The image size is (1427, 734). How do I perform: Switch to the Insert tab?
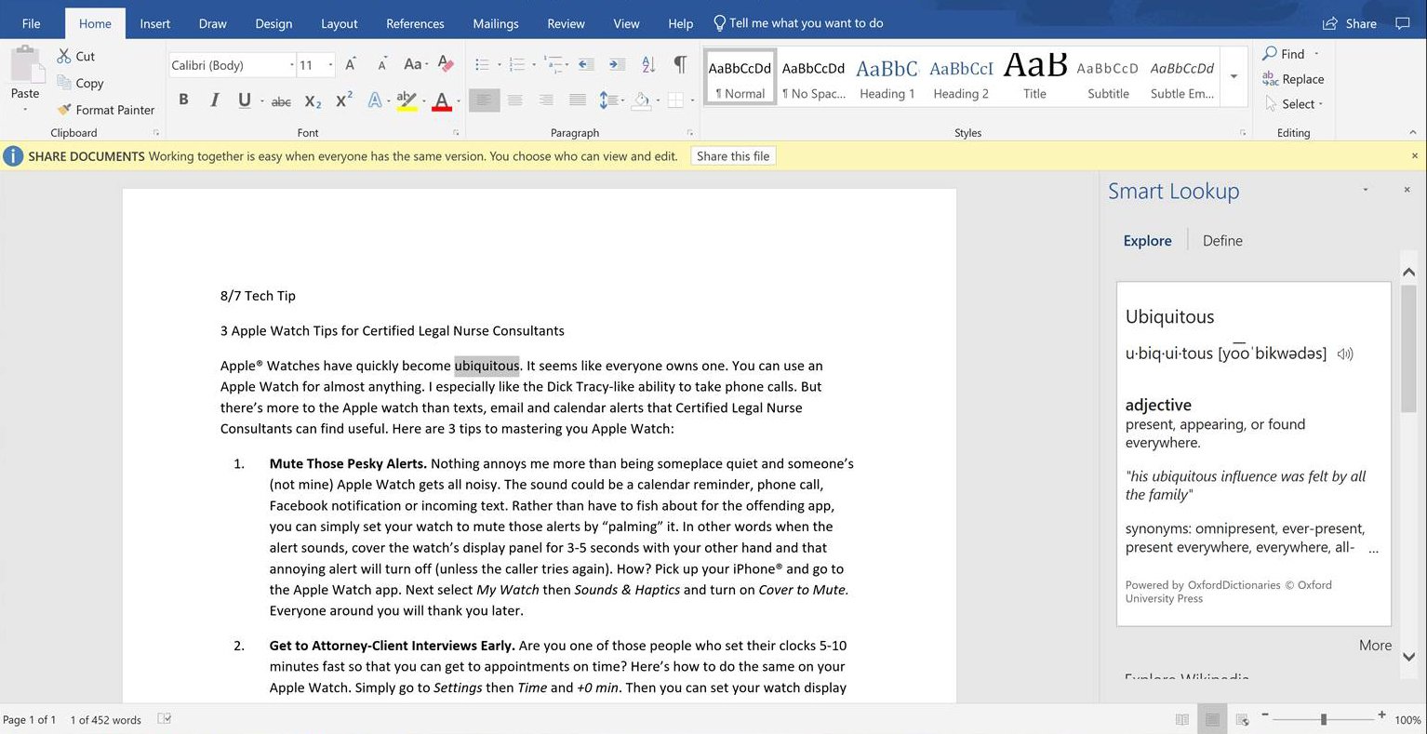click(154, 23)
